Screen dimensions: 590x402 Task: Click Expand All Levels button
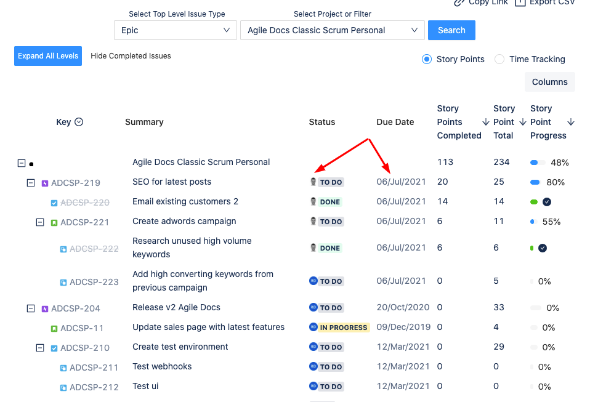pos(48,56)
